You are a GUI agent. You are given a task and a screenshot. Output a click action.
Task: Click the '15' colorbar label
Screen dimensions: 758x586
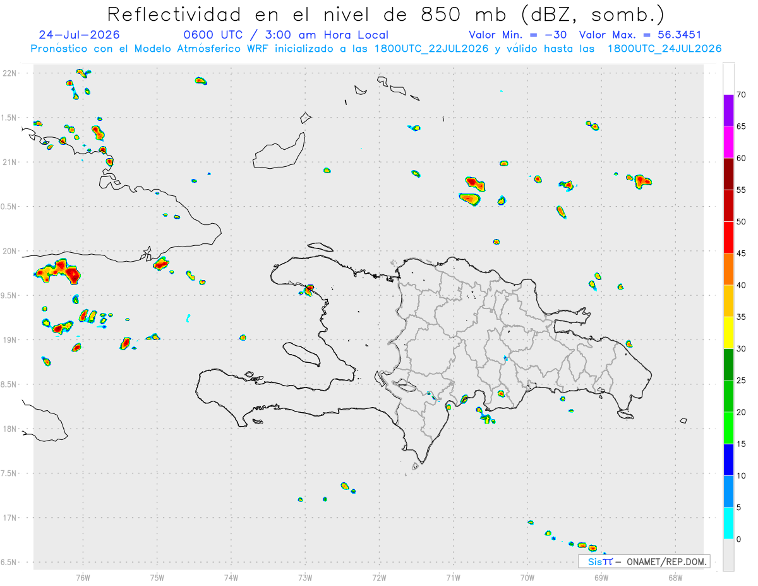click(x=741, y=444)
